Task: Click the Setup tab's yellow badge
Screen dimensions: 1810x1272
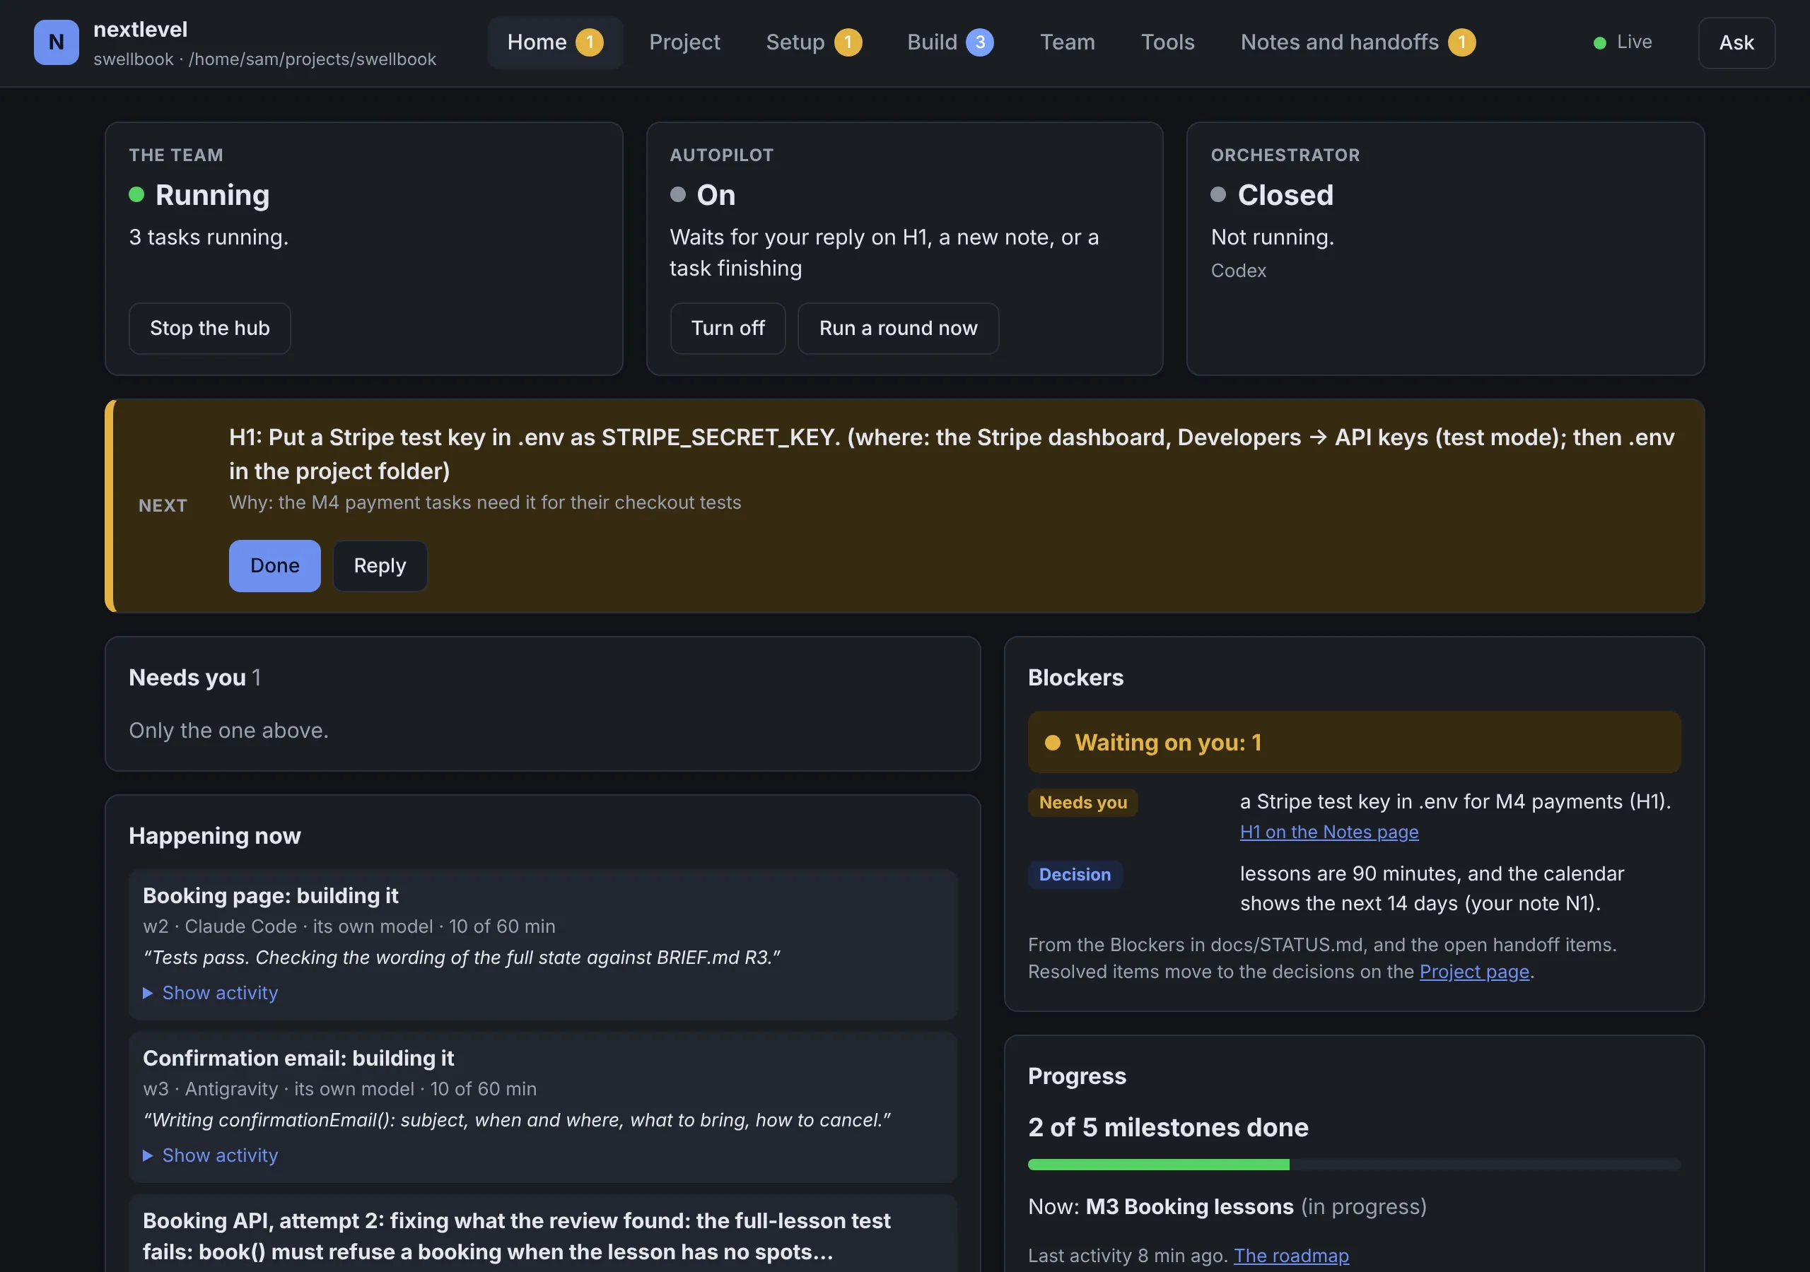Action: [848, 42]
